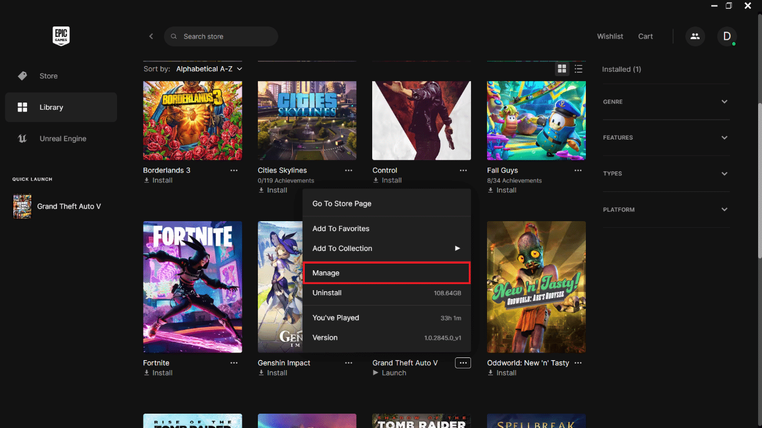This screenshot has height=428, width=762.
Task: Open Fall Guys three-dot options menu
Action: (578, 170)
